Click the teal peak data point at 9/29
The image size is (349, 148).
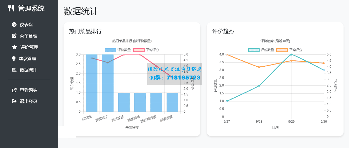pyautogui.click(x=291, y=54)
